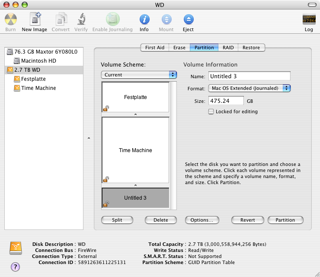The image size is (320, 277).
Task: Select the Time Machine volume in the sidebar
Action: (44, 88)
